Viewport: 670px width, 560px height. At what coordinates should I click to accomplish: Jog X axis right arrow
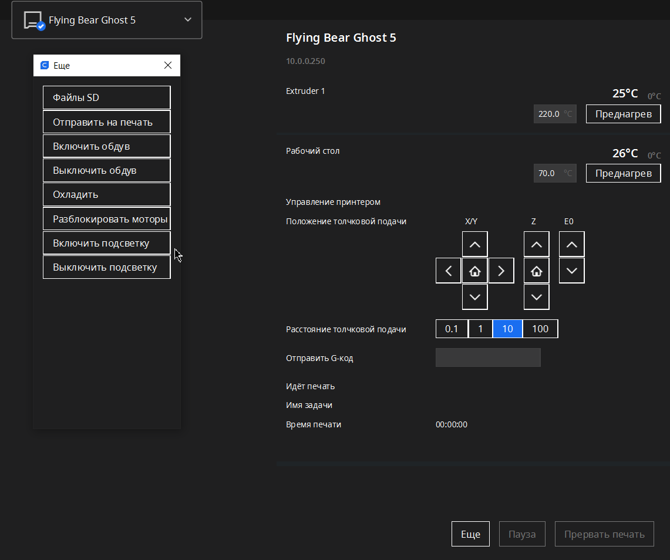point(501,271)
